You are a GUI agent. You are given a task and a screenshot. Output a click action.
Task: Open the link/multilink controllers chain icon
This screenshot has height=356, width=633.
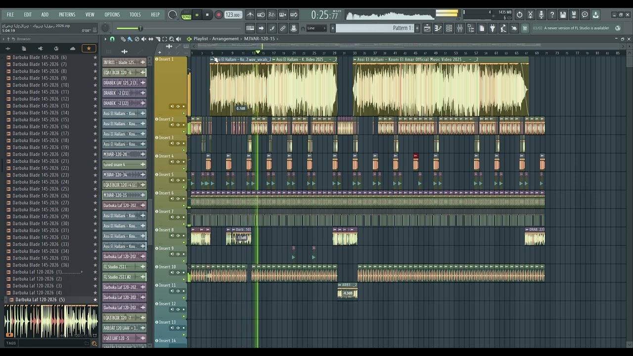point(283,28)
